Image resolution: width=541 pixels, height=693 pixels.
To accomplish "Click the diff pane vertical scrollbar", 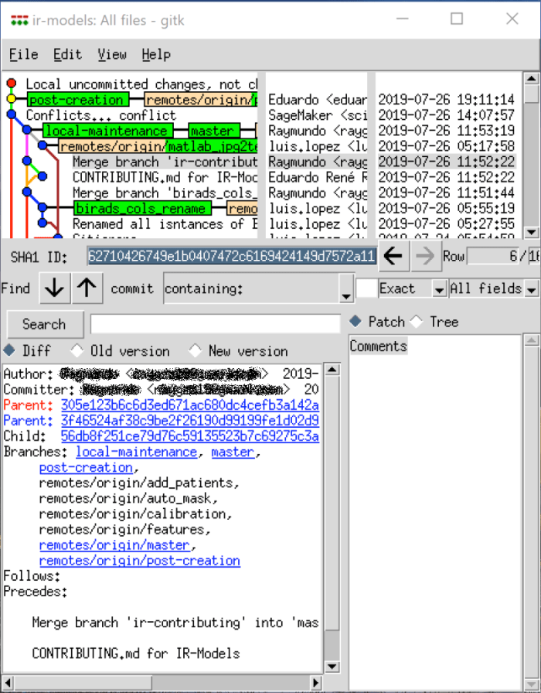I will (331, 503).
